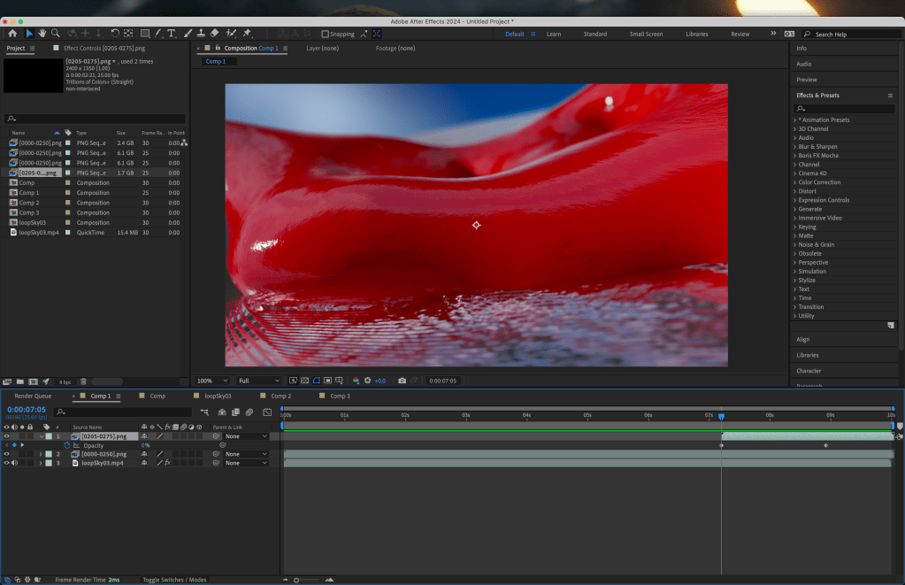Pick the Eraser tool in toolbar
The height and width of the screenshot is (585, 905).
point(215,34)
